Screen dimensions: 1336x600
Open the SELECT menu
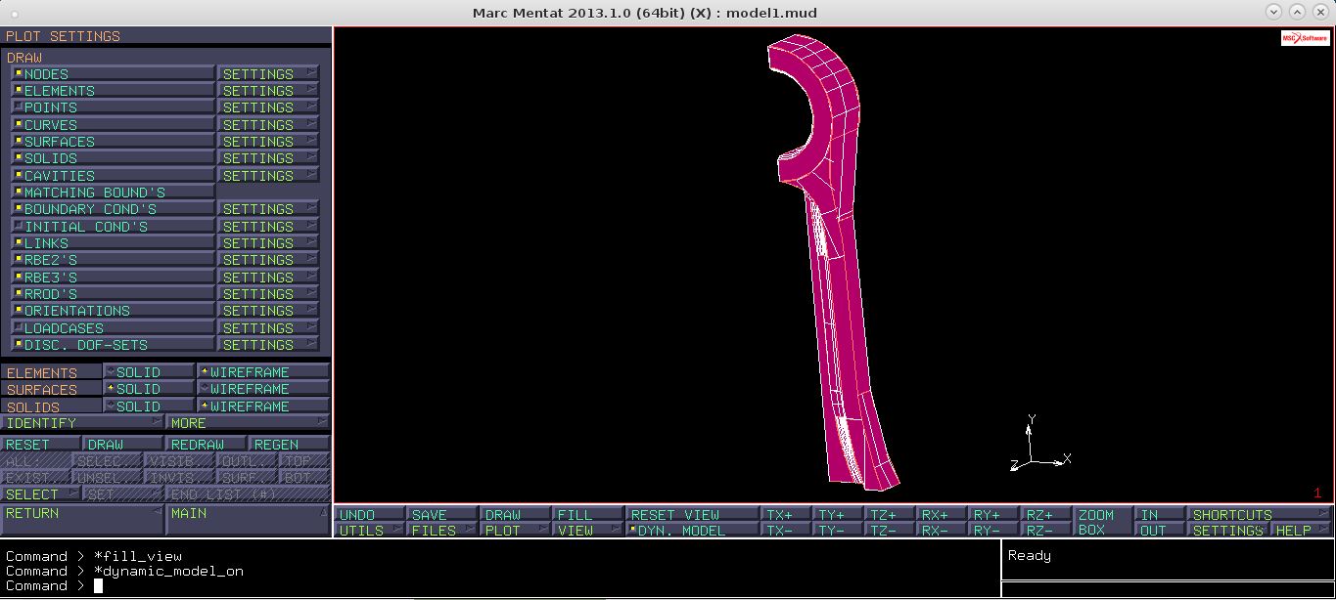(41, 494)
